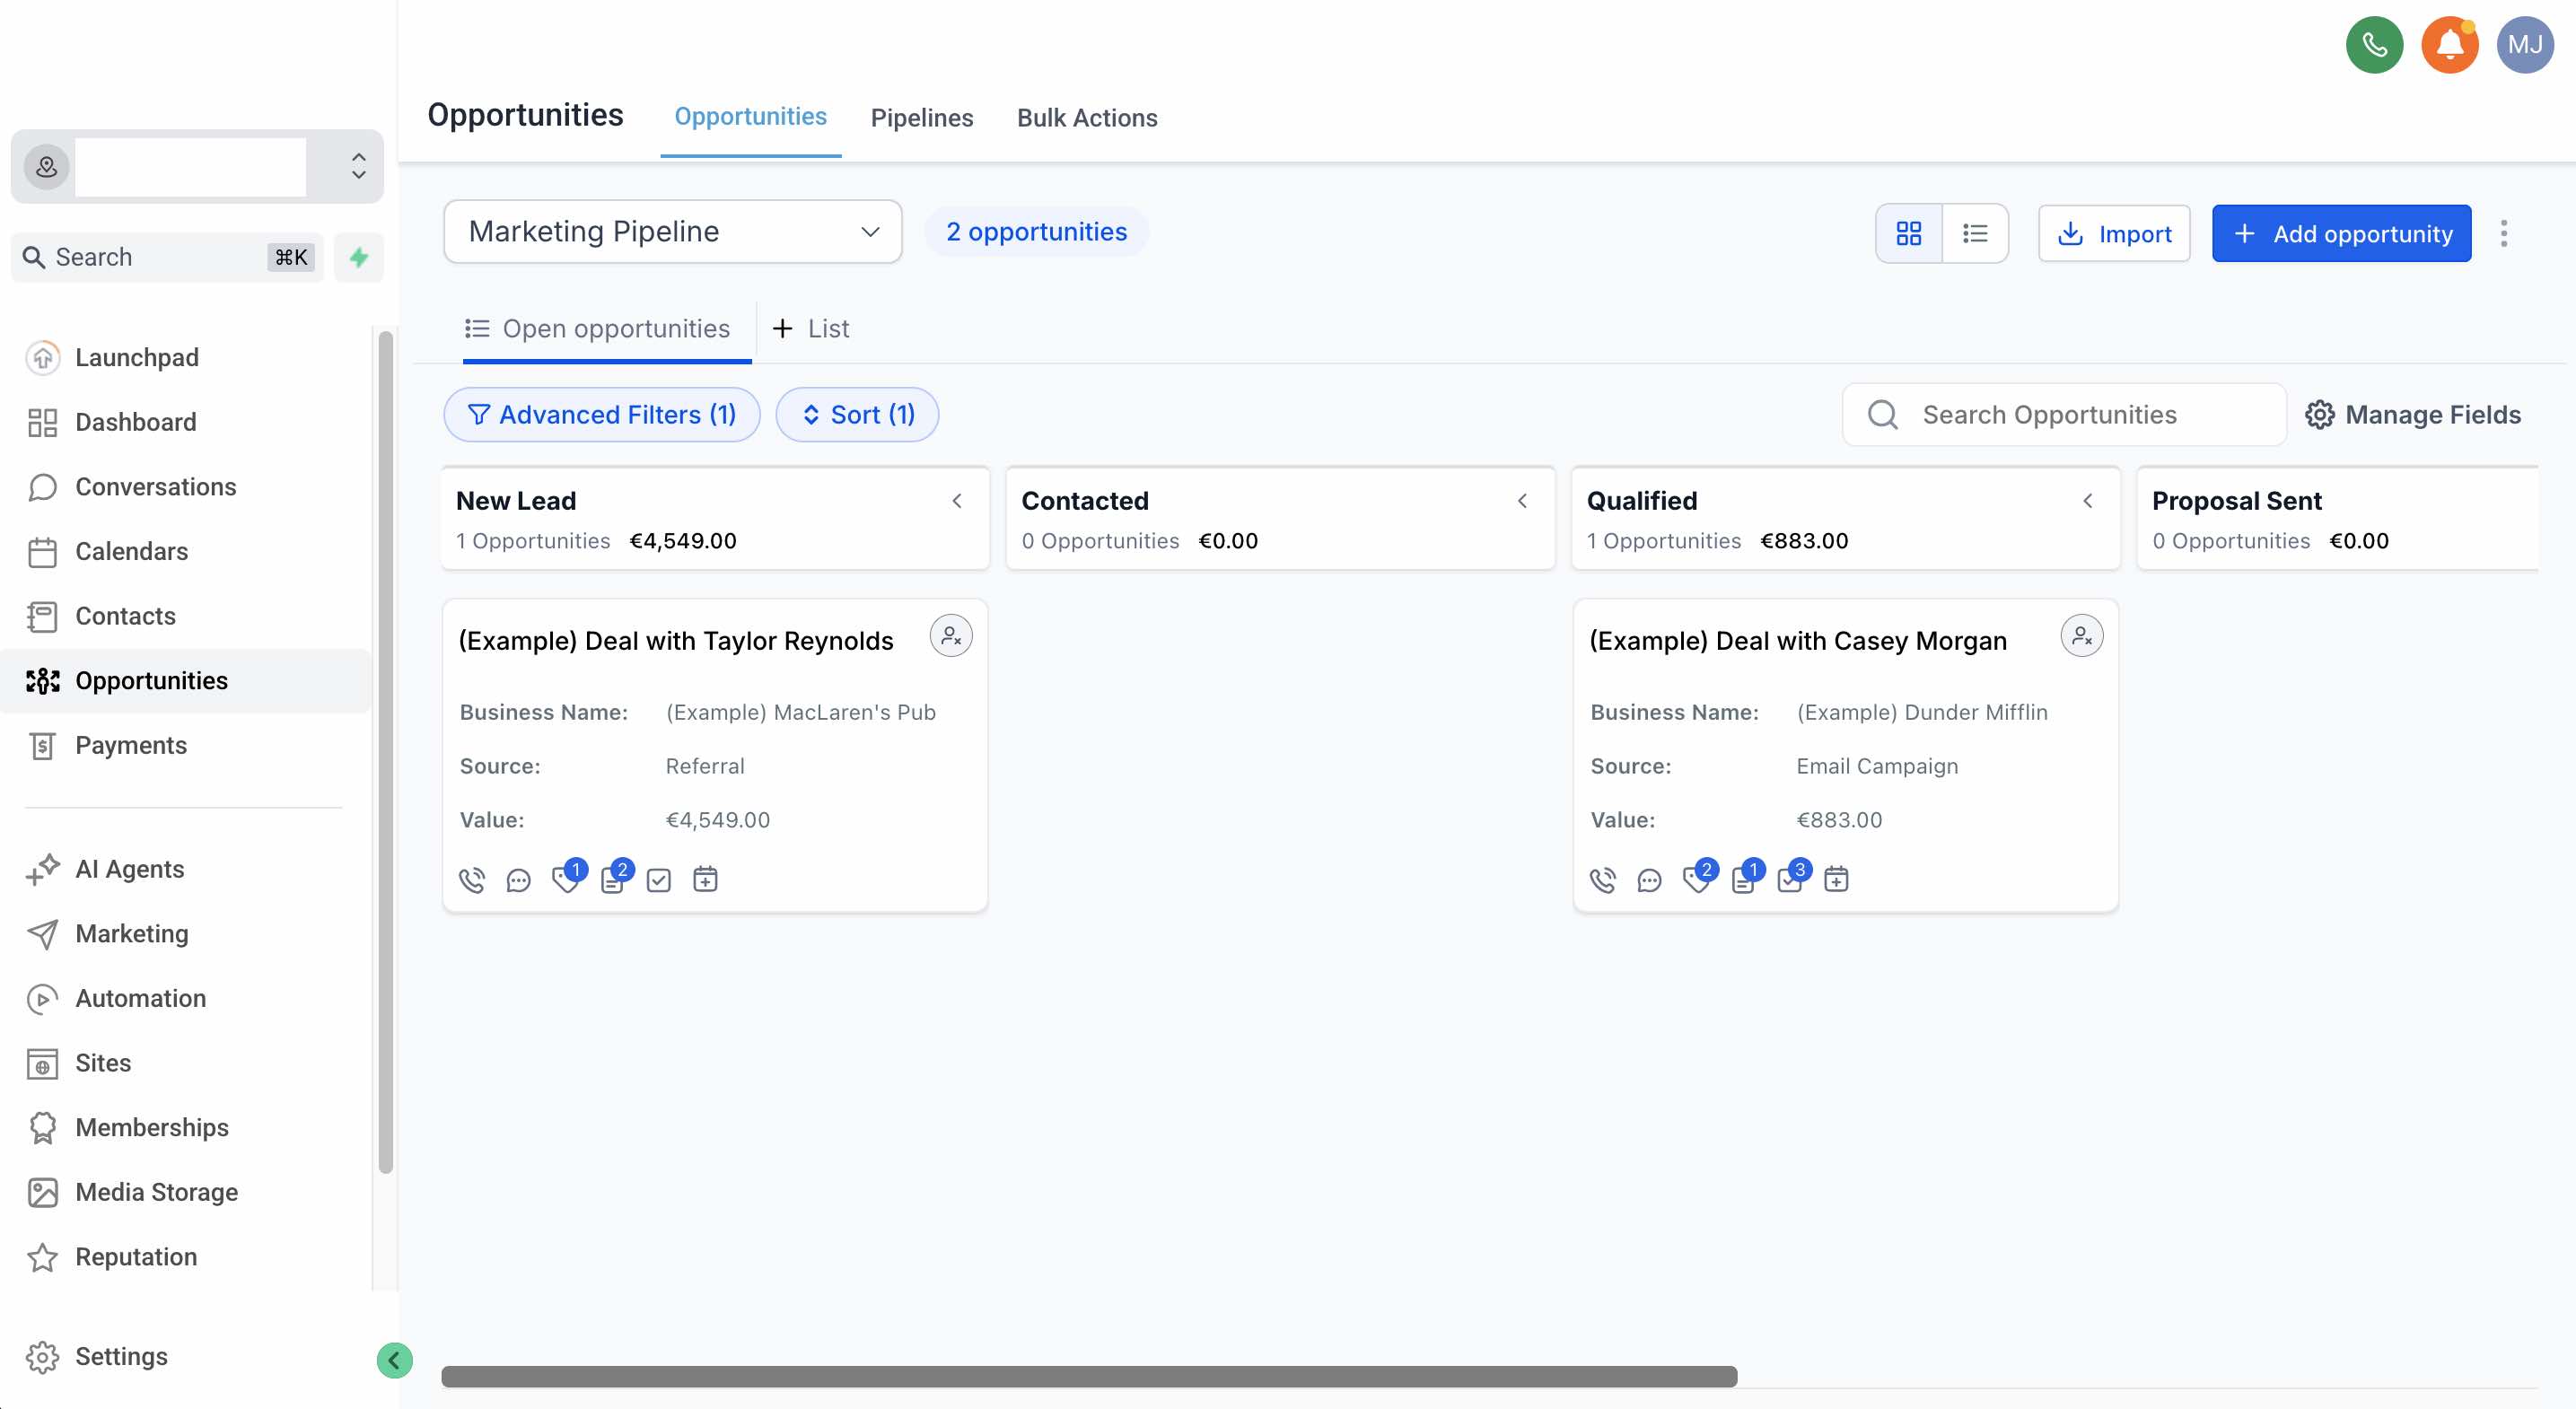Viewport: 2576px width, 1409px height.
Task: Open the three-dot more options menu
Action: click(x=2503, y=233)
